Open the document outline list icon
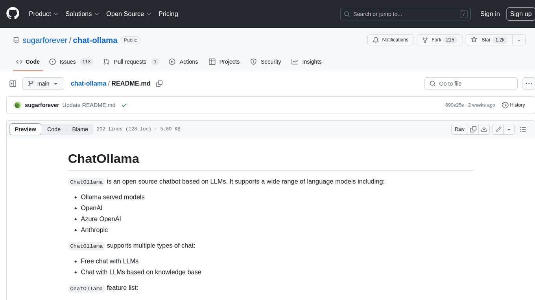This screenshot has width=535, height=300. [x=523, y=129]
